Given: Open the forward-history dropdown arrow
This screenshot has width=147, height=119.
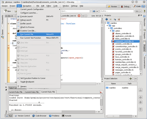Looking at the screenshot, I should click(140, 11).
